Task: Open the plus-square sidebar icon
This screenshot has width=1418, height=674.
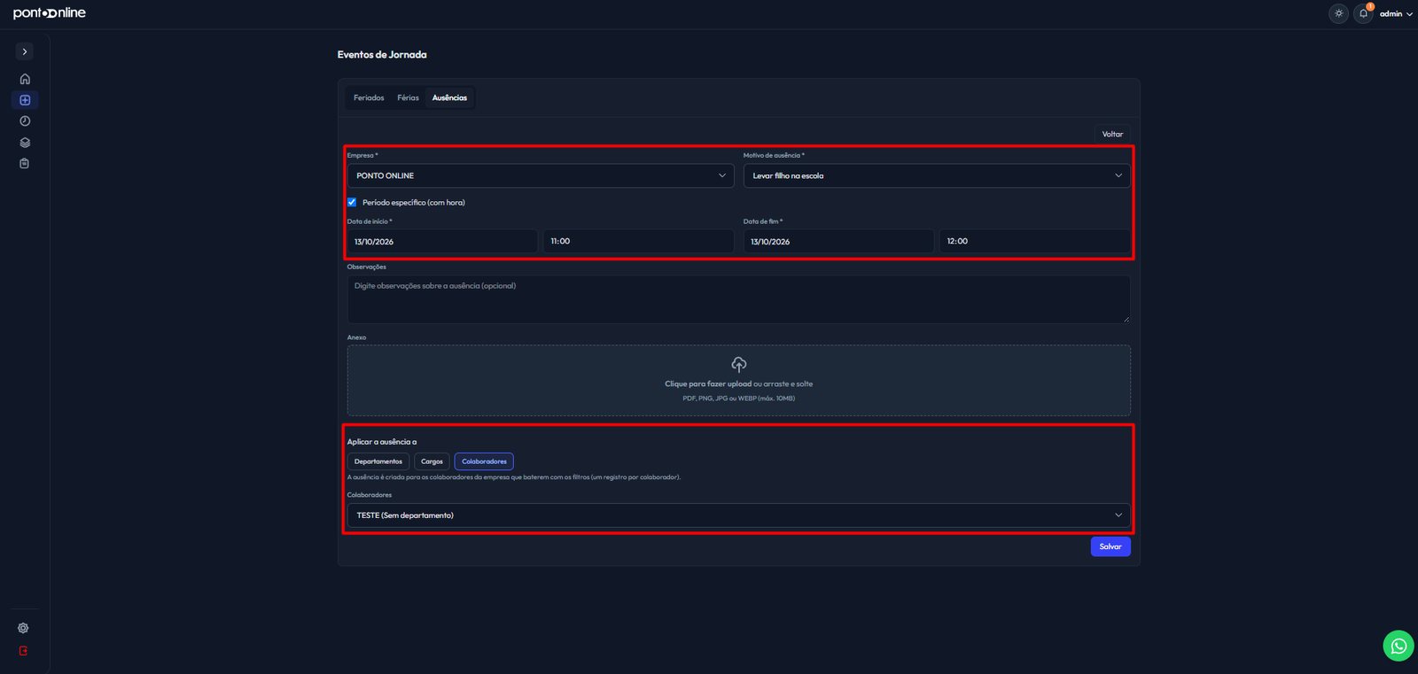Action: [25, 100]
